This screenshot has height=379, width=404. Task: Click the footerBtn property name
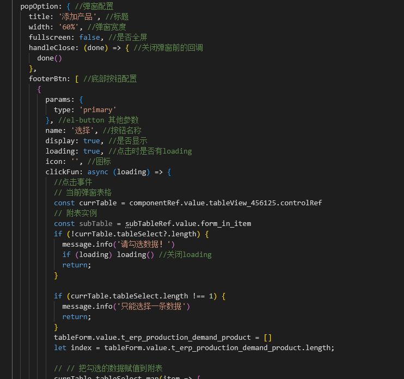49,79
